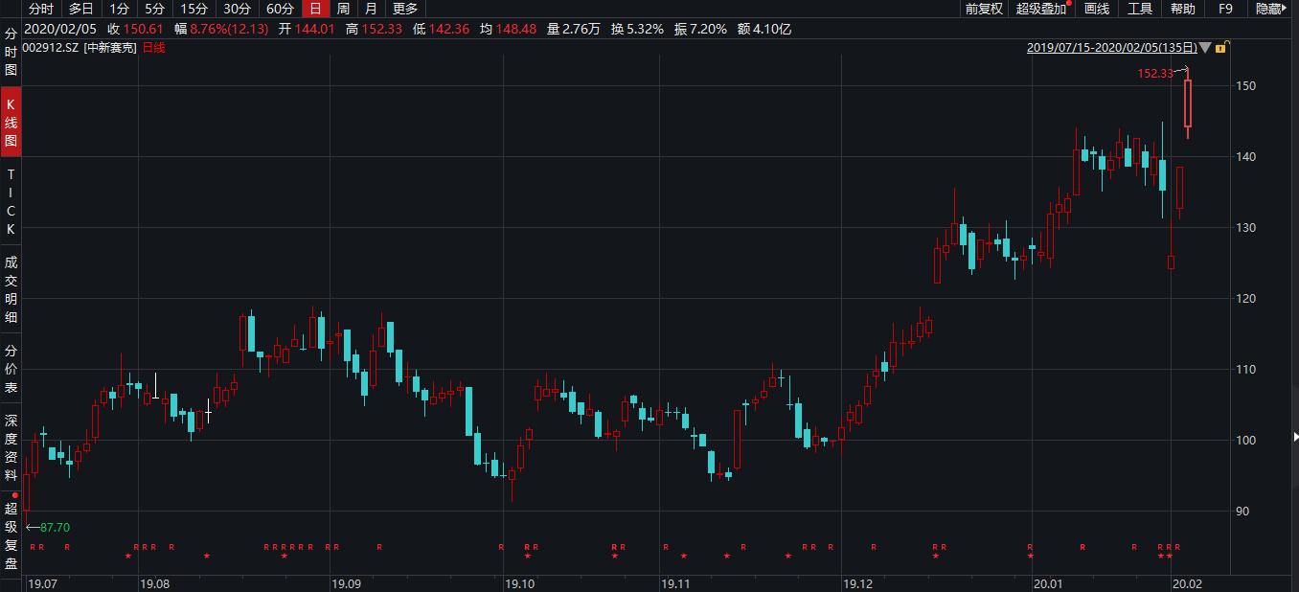Viewport: 1299px width, 592px height.
Task: Click the date 2020/02/05 in info bar
Action: point(60,29)
